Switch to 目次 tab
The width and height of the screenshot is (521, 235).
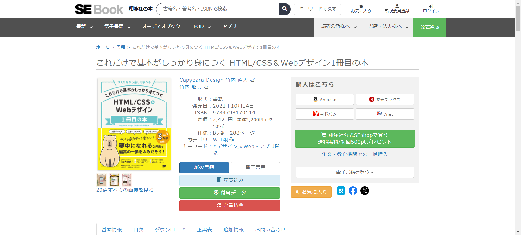138,230
